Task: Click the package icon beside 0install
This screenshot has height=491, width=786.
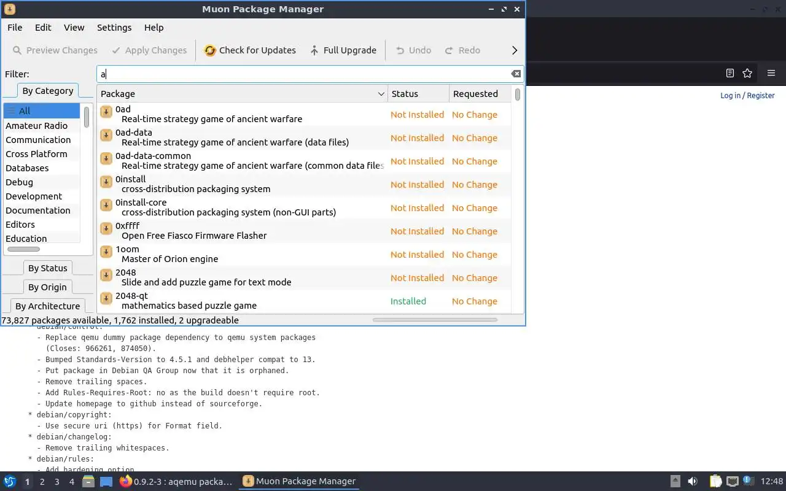Action: [x=106, y=181]
